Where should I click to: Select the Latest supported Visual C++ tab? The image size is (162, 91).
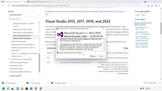click(13, 2)
